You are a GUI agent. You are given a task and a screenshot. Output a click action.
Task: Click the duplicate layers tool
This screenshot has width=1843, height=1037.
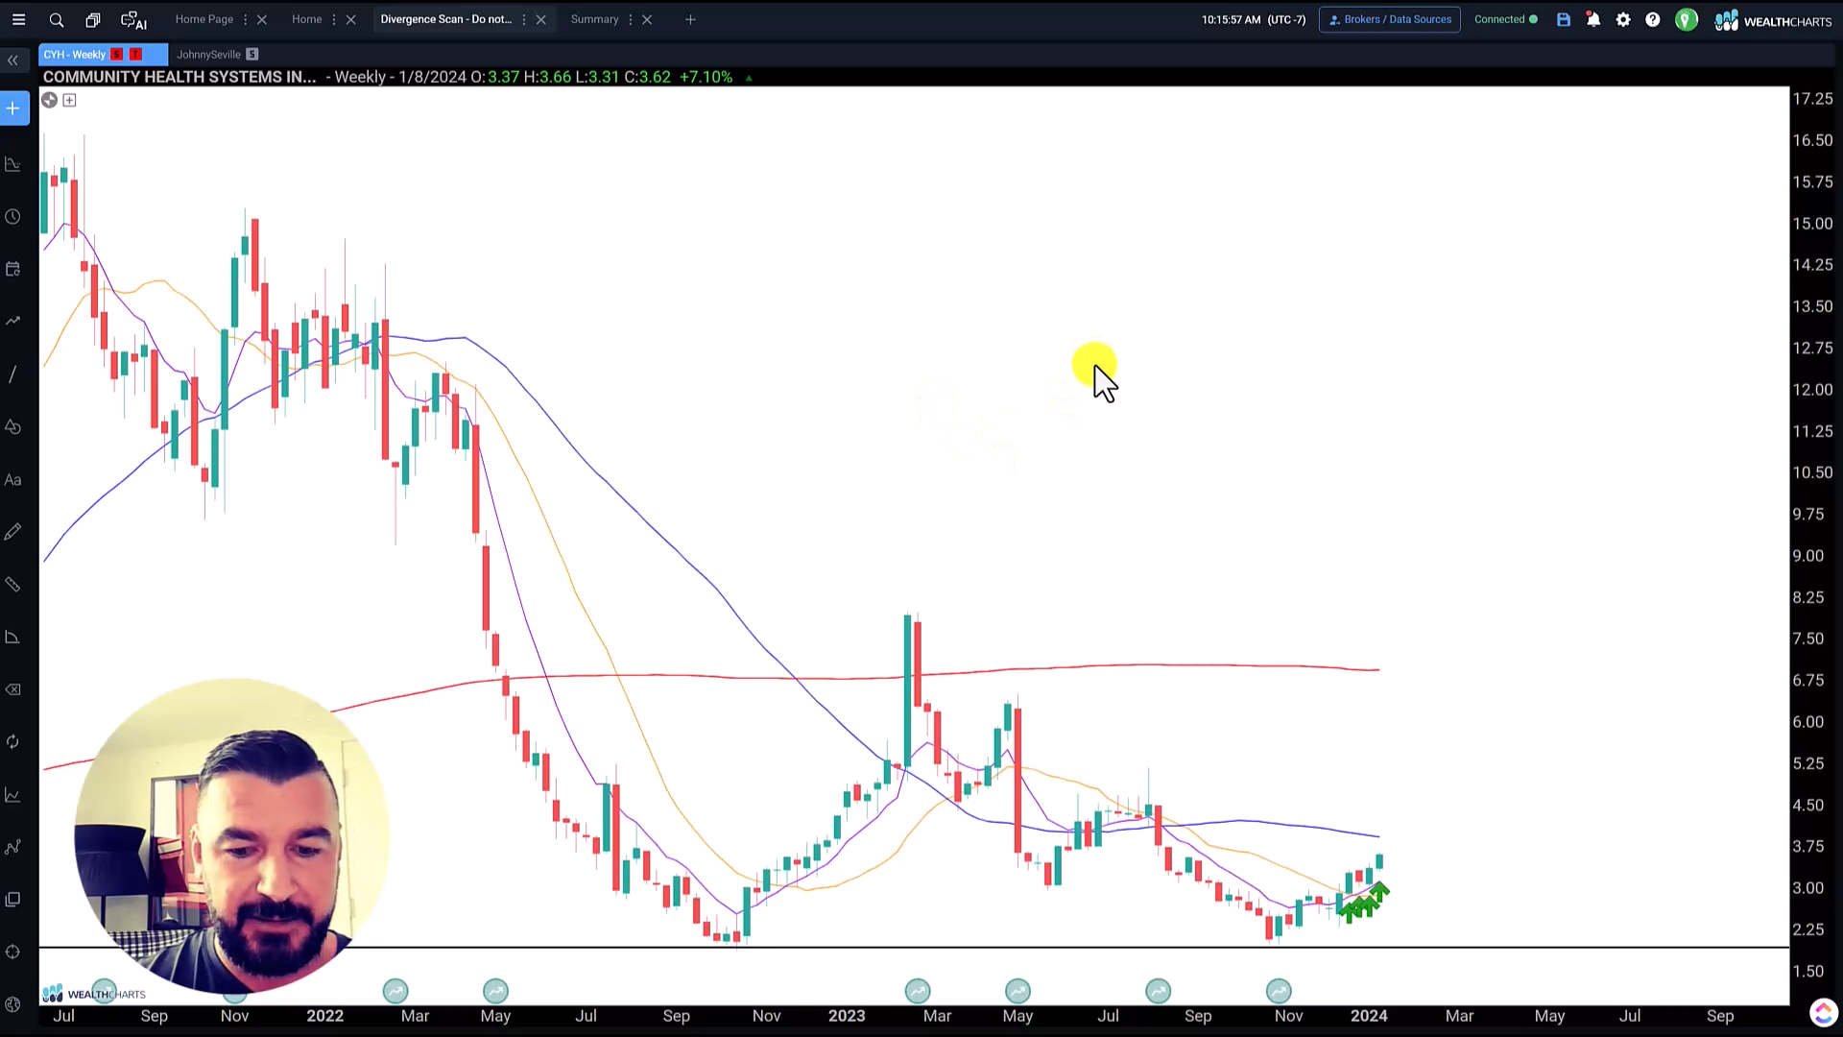tap(13, 900)
